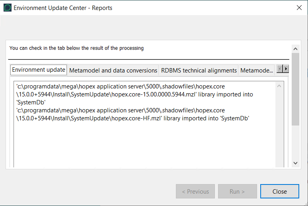Image resolution: width=308 pixels, height=206 pixels.
Task: Click the 'You can check in the tab' message
Action: click(76, 48)
